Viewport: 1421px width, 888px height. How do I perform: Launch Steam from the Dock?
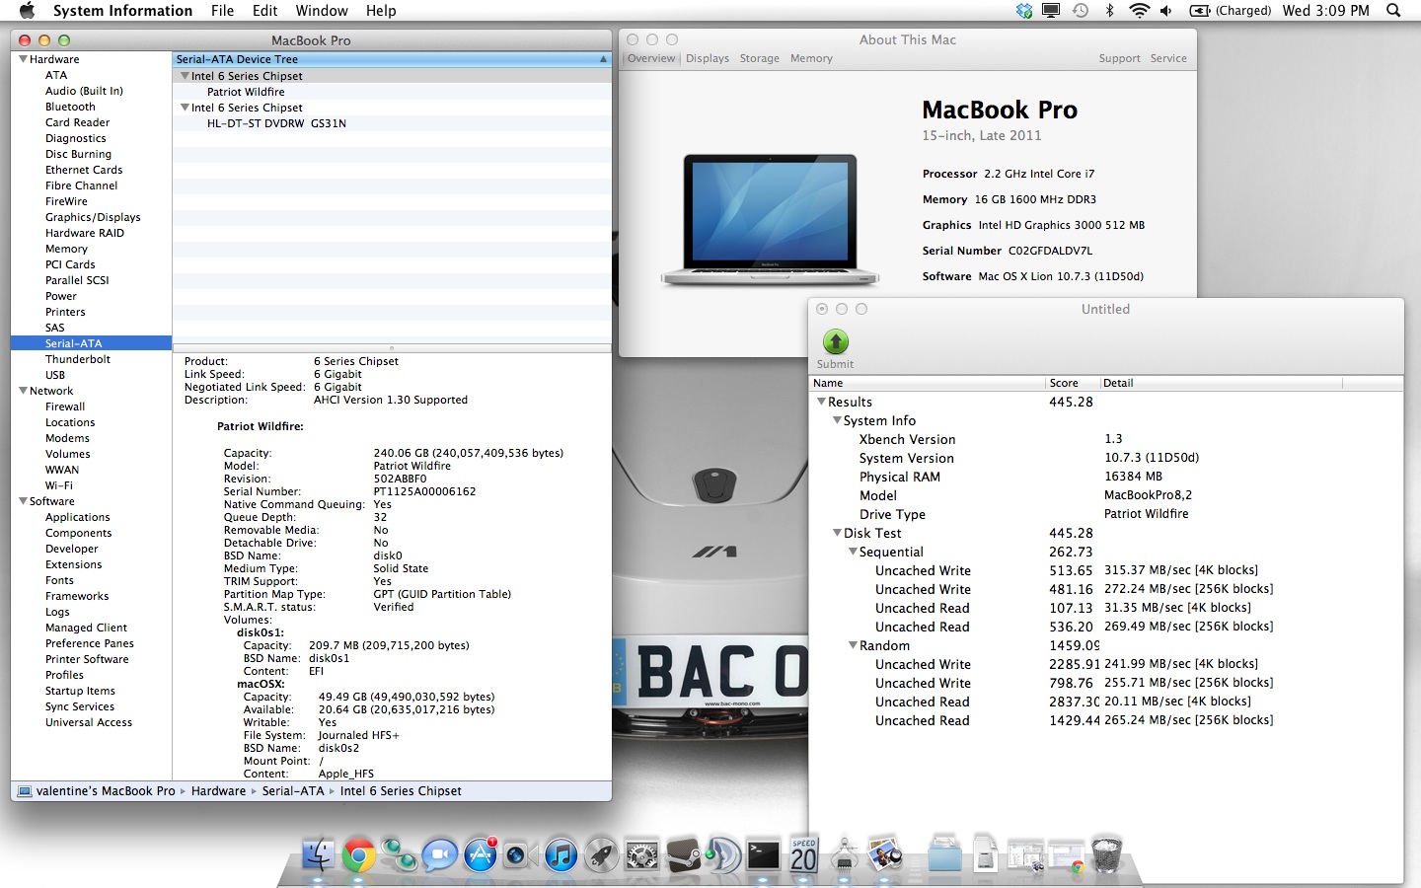coord(683,854)
